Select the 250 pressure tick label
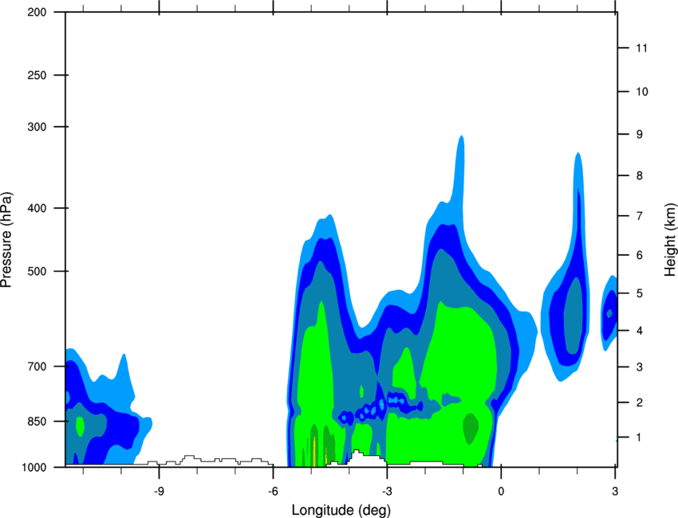This screenshot has height=518, width=678. click(37, 75)
